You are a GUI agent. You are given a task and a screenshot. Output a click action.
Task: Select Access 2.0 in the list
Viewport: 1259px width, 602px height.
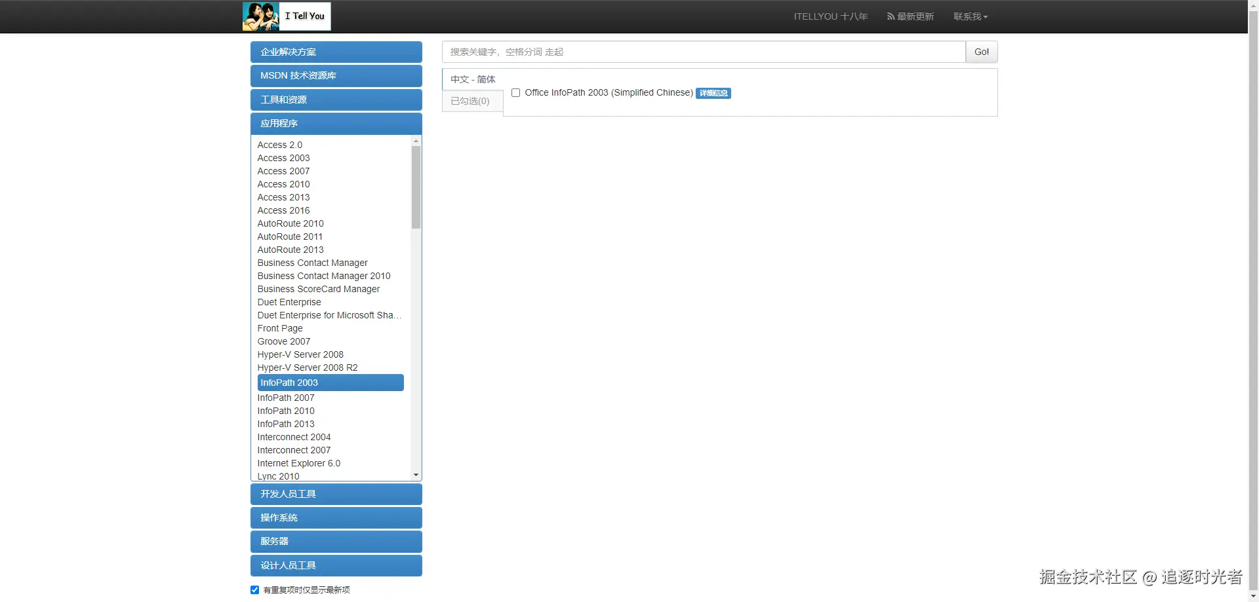[x=280, y=145]
